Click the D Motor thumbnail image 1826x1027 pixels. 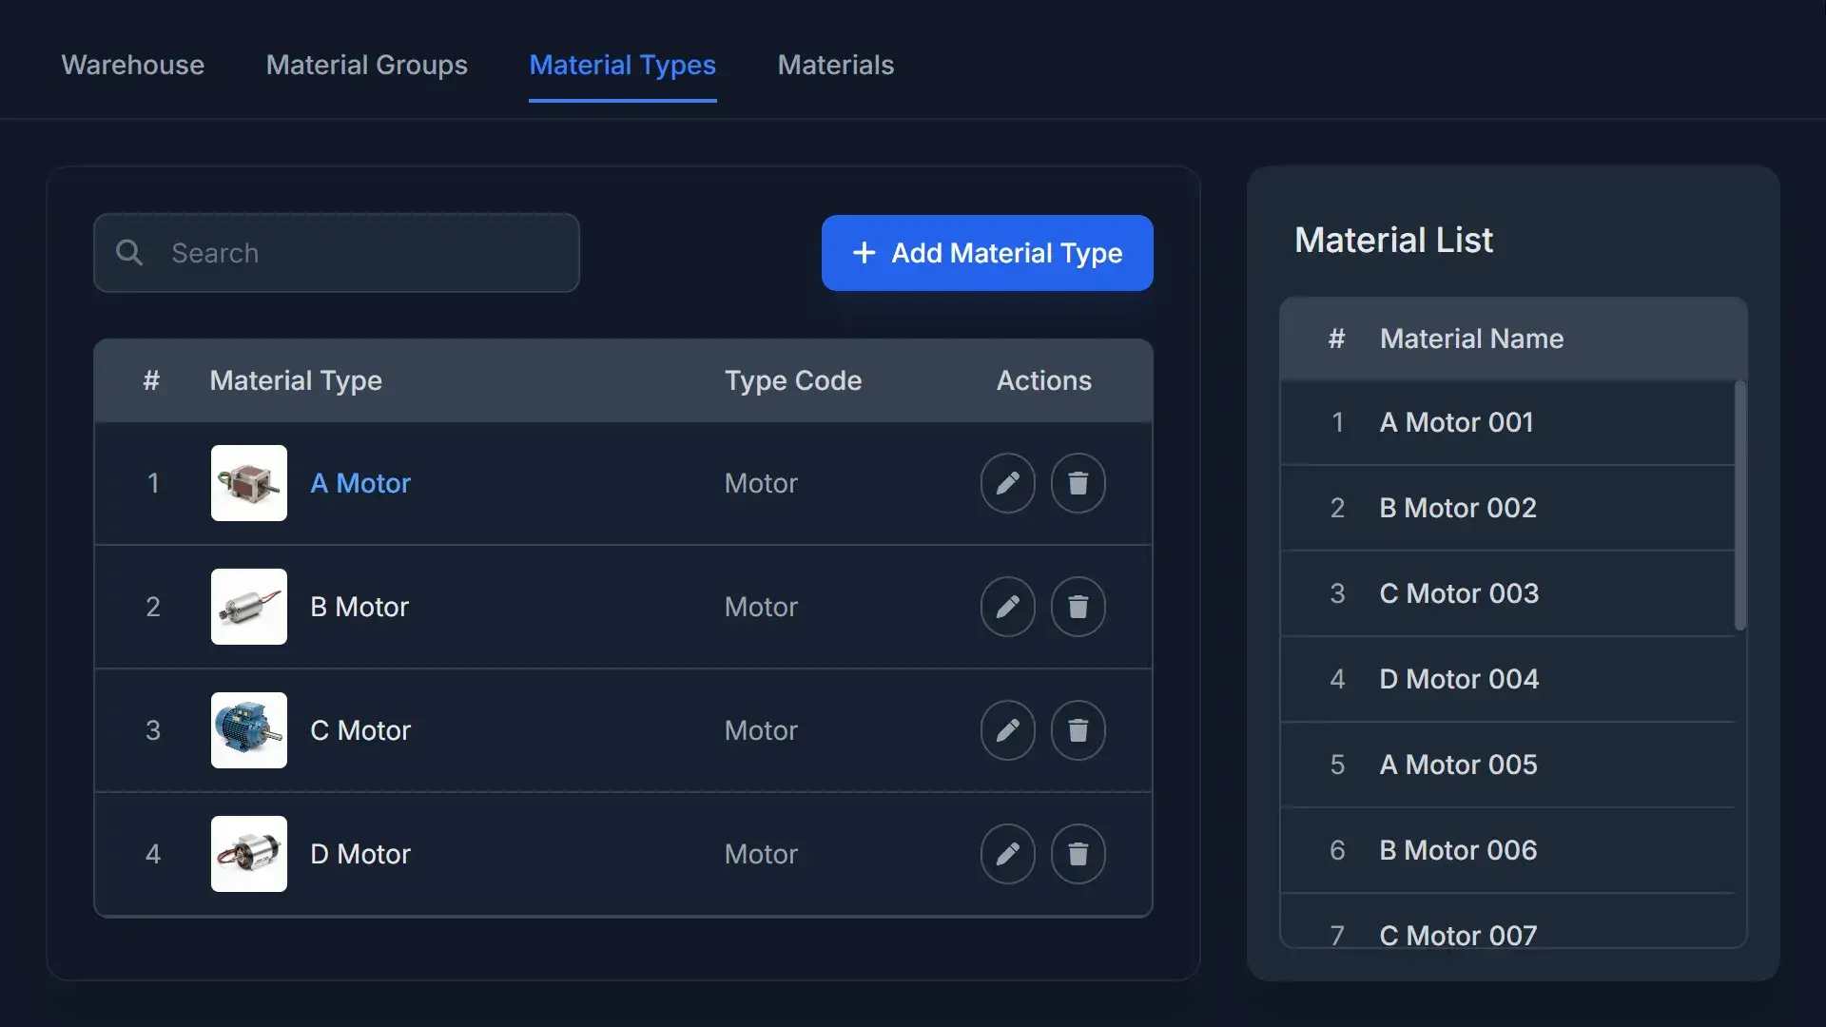(249, 854)
